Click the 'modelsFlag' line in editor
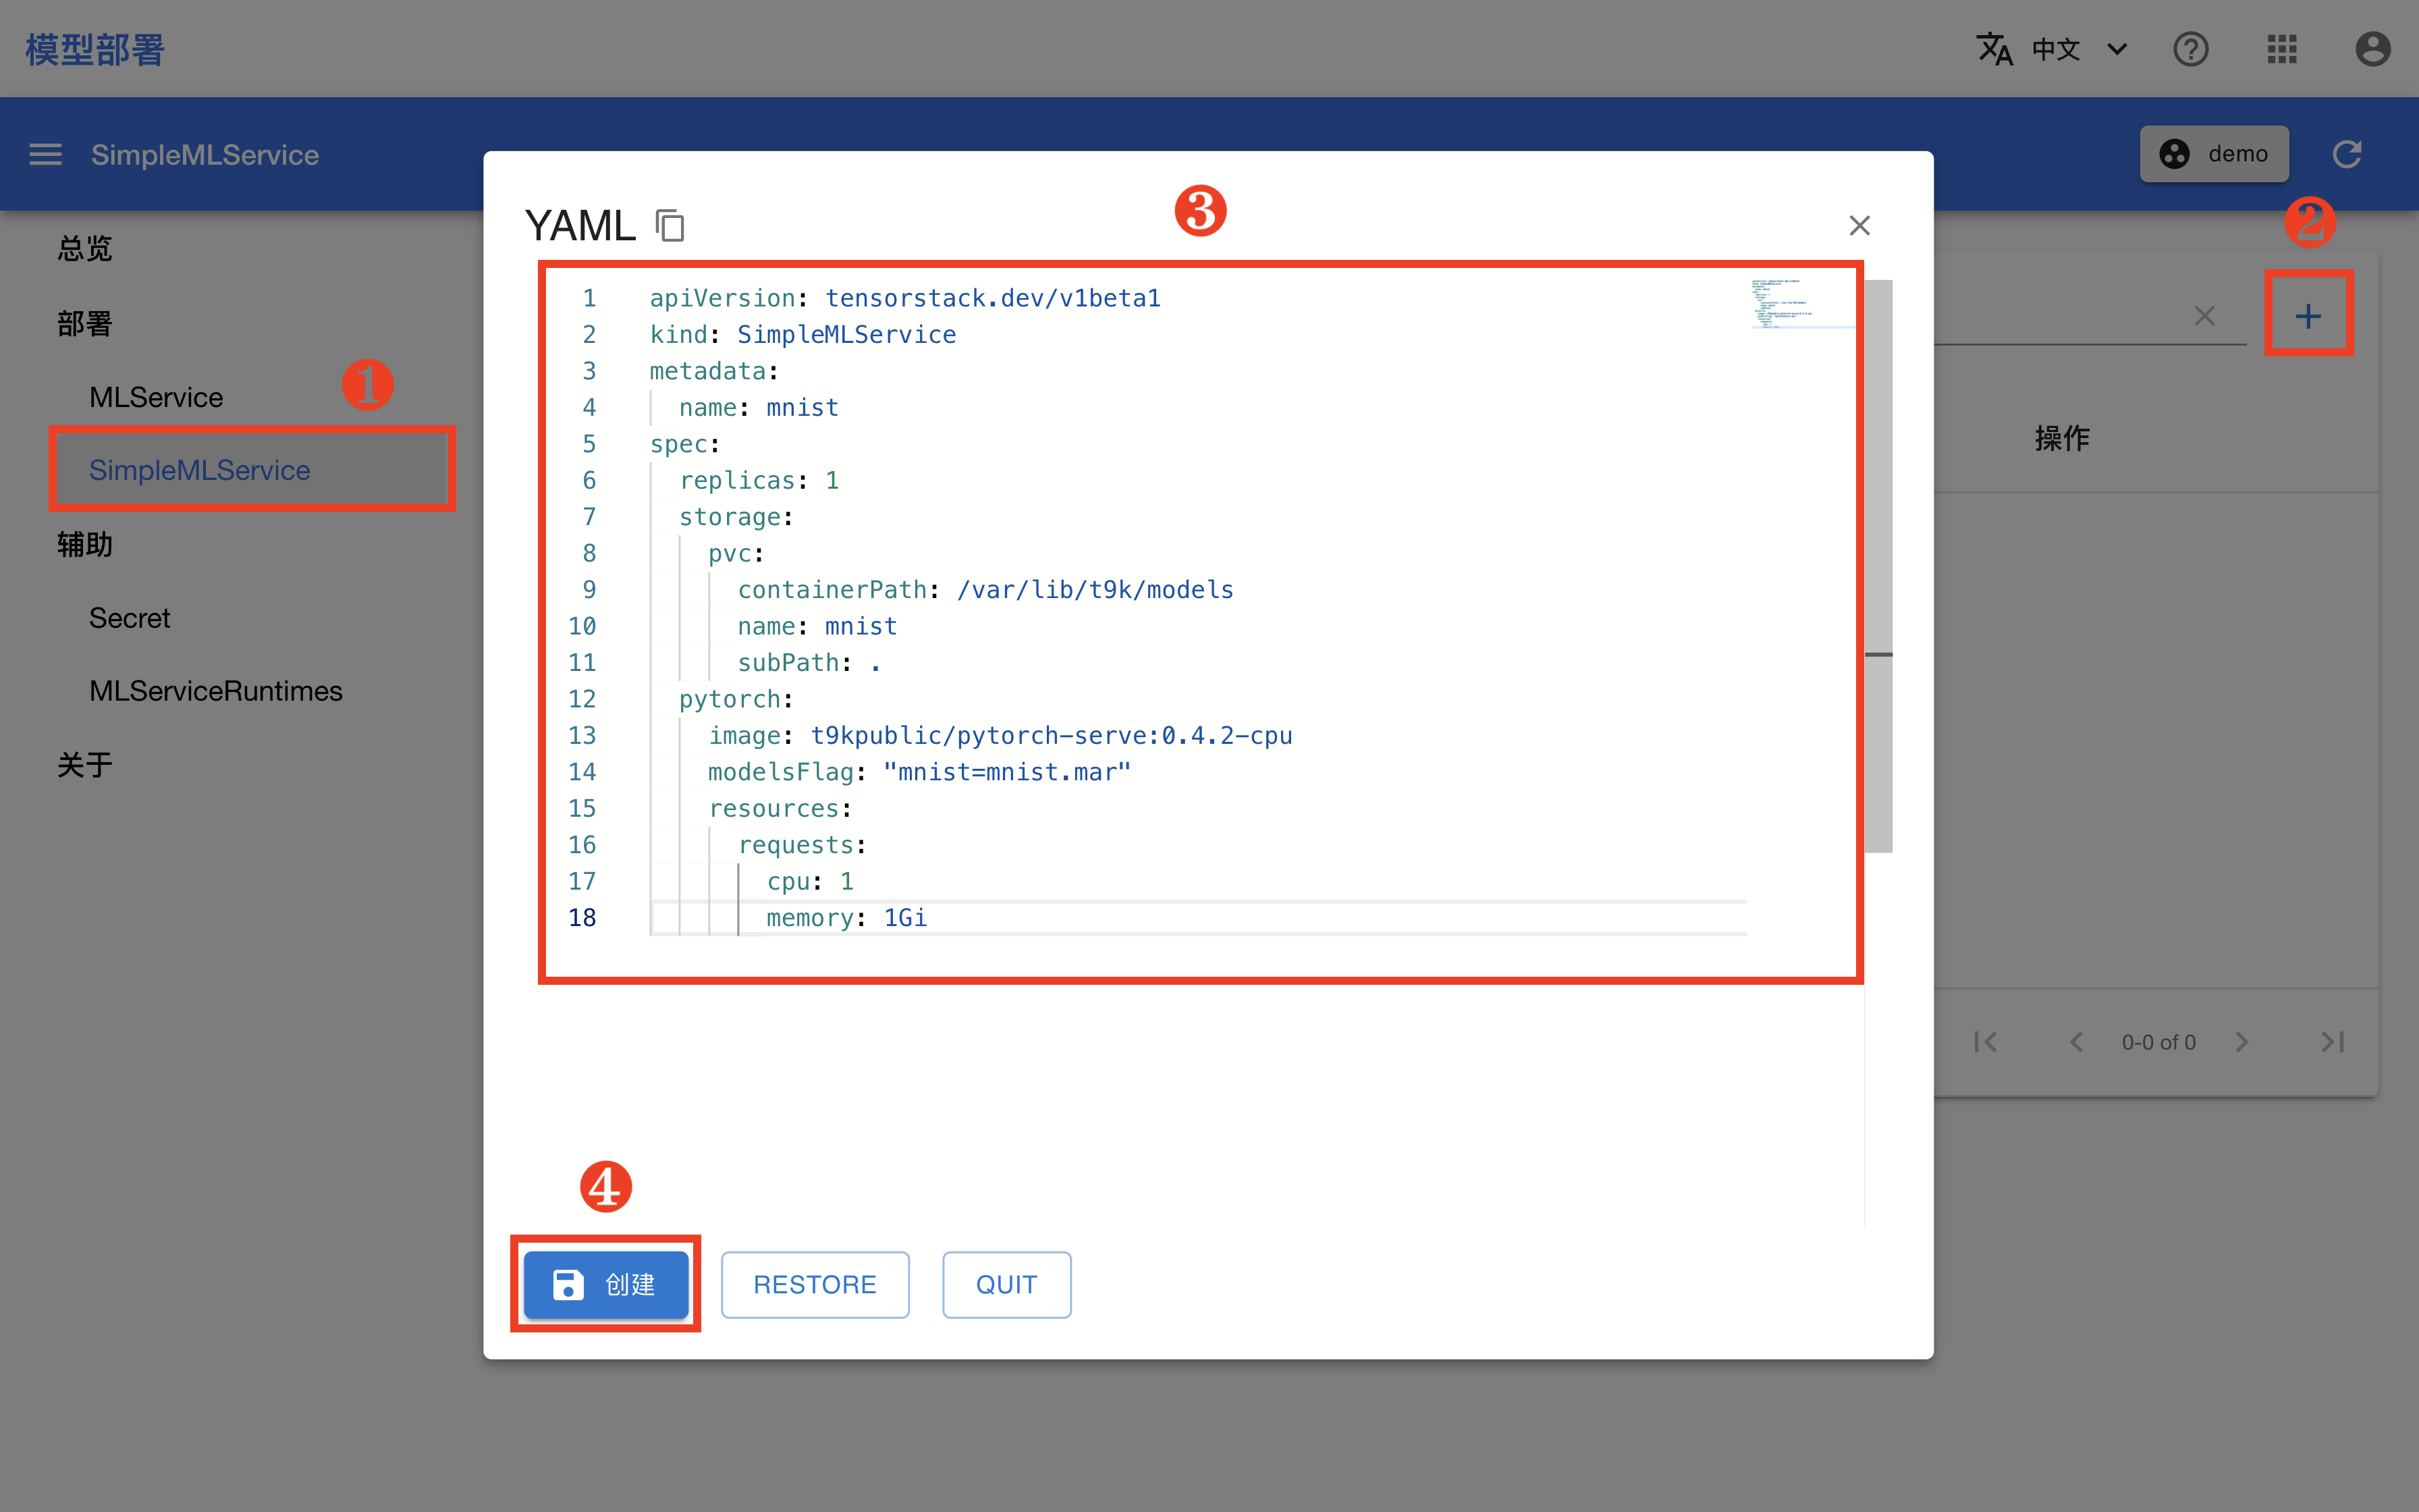Image resolution: width=2419 pixels, height=1512 pixels. 920,772
